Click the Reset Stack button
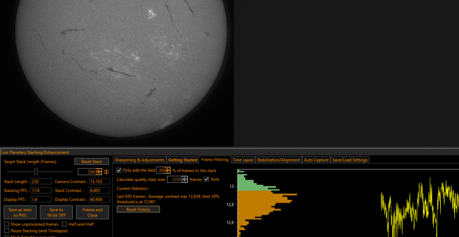Image resolution: width=459 pixels, height=237 pixels. tap(92, 161)
